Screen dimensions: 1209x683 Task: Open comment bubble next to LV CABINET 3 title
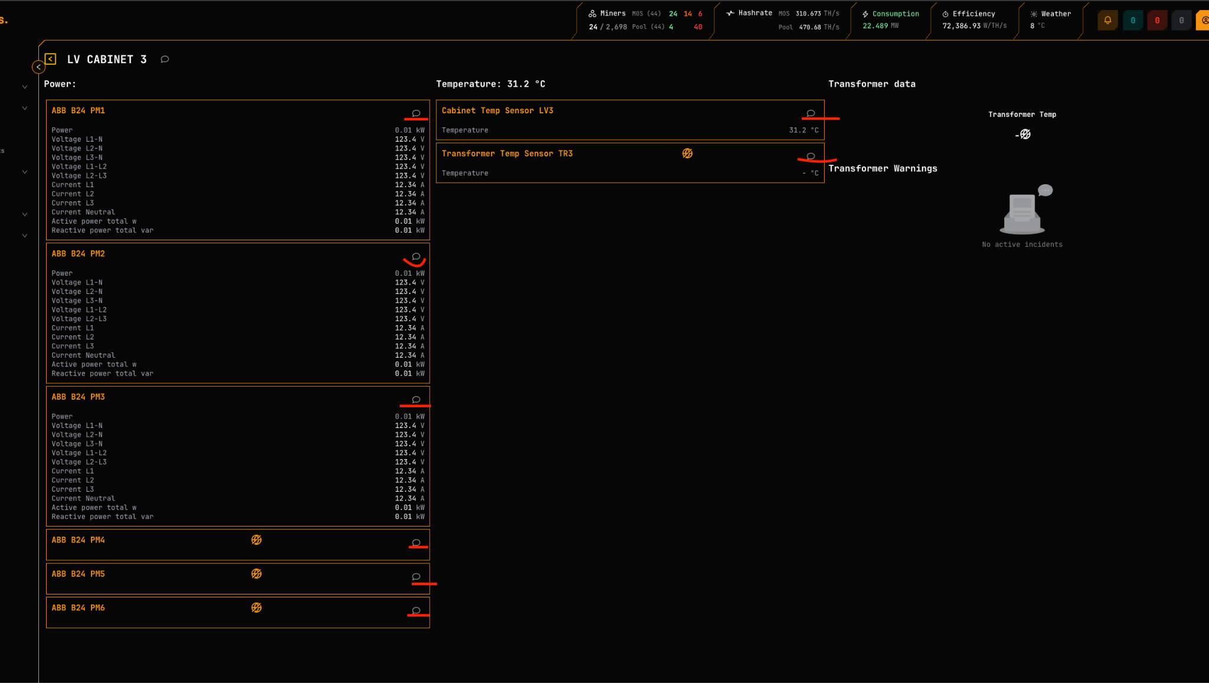coord(165,59)
